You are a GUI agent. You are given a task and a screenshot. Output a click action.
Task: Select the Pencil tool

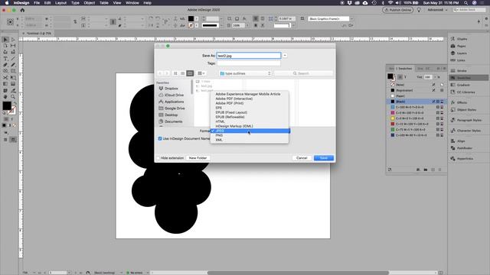coord(13,65)
